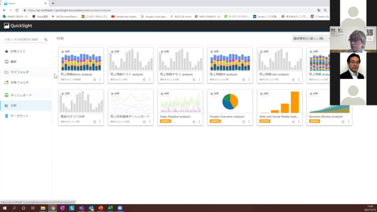Click the search magnifier icon in sidebar
Image resolution: width=377 pixels, height=212 pixels.
pyautogui.click(x=46, y=40)
